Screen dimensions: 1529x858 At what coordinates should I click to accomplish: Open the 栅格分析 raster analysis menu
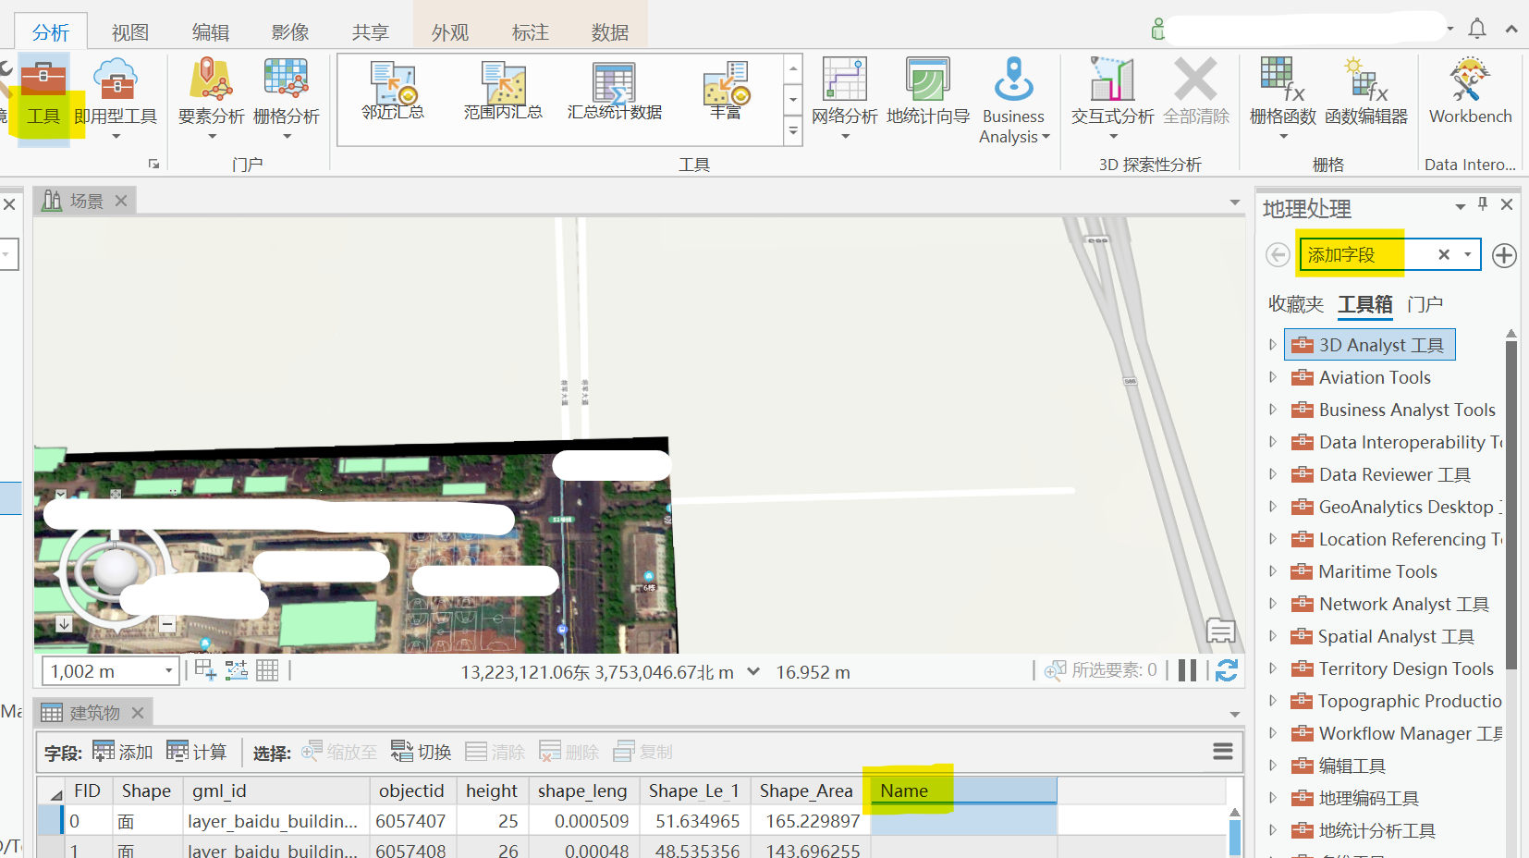click(x=287, y=99)
